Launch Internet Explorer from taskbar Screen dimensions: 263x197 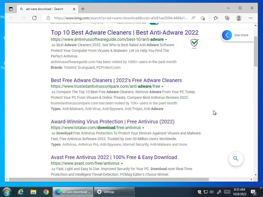pyautogui.click(x=21, y=192)
